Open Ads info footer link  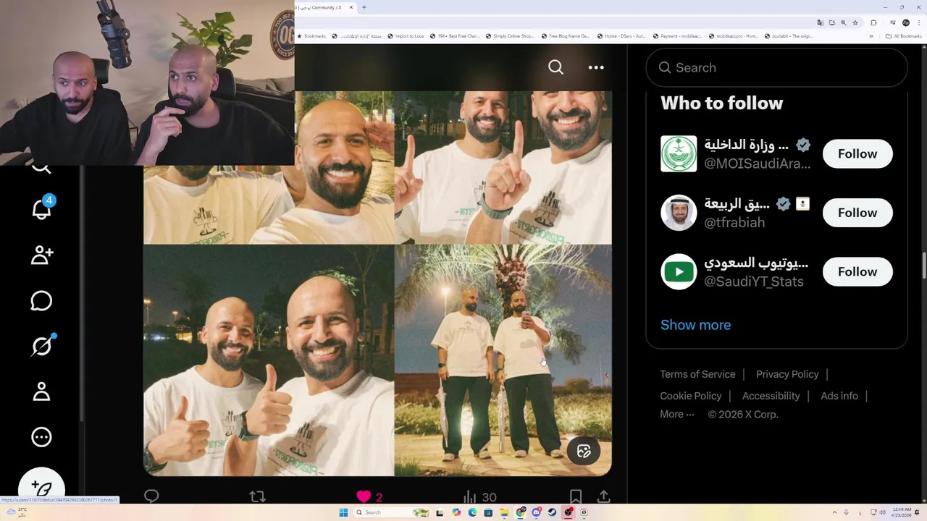tap(839, 396)
